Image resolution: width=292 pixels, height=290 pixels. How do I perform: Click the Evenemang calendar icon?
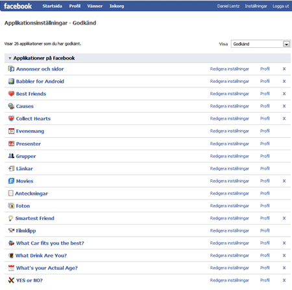(x=11, y=131)
